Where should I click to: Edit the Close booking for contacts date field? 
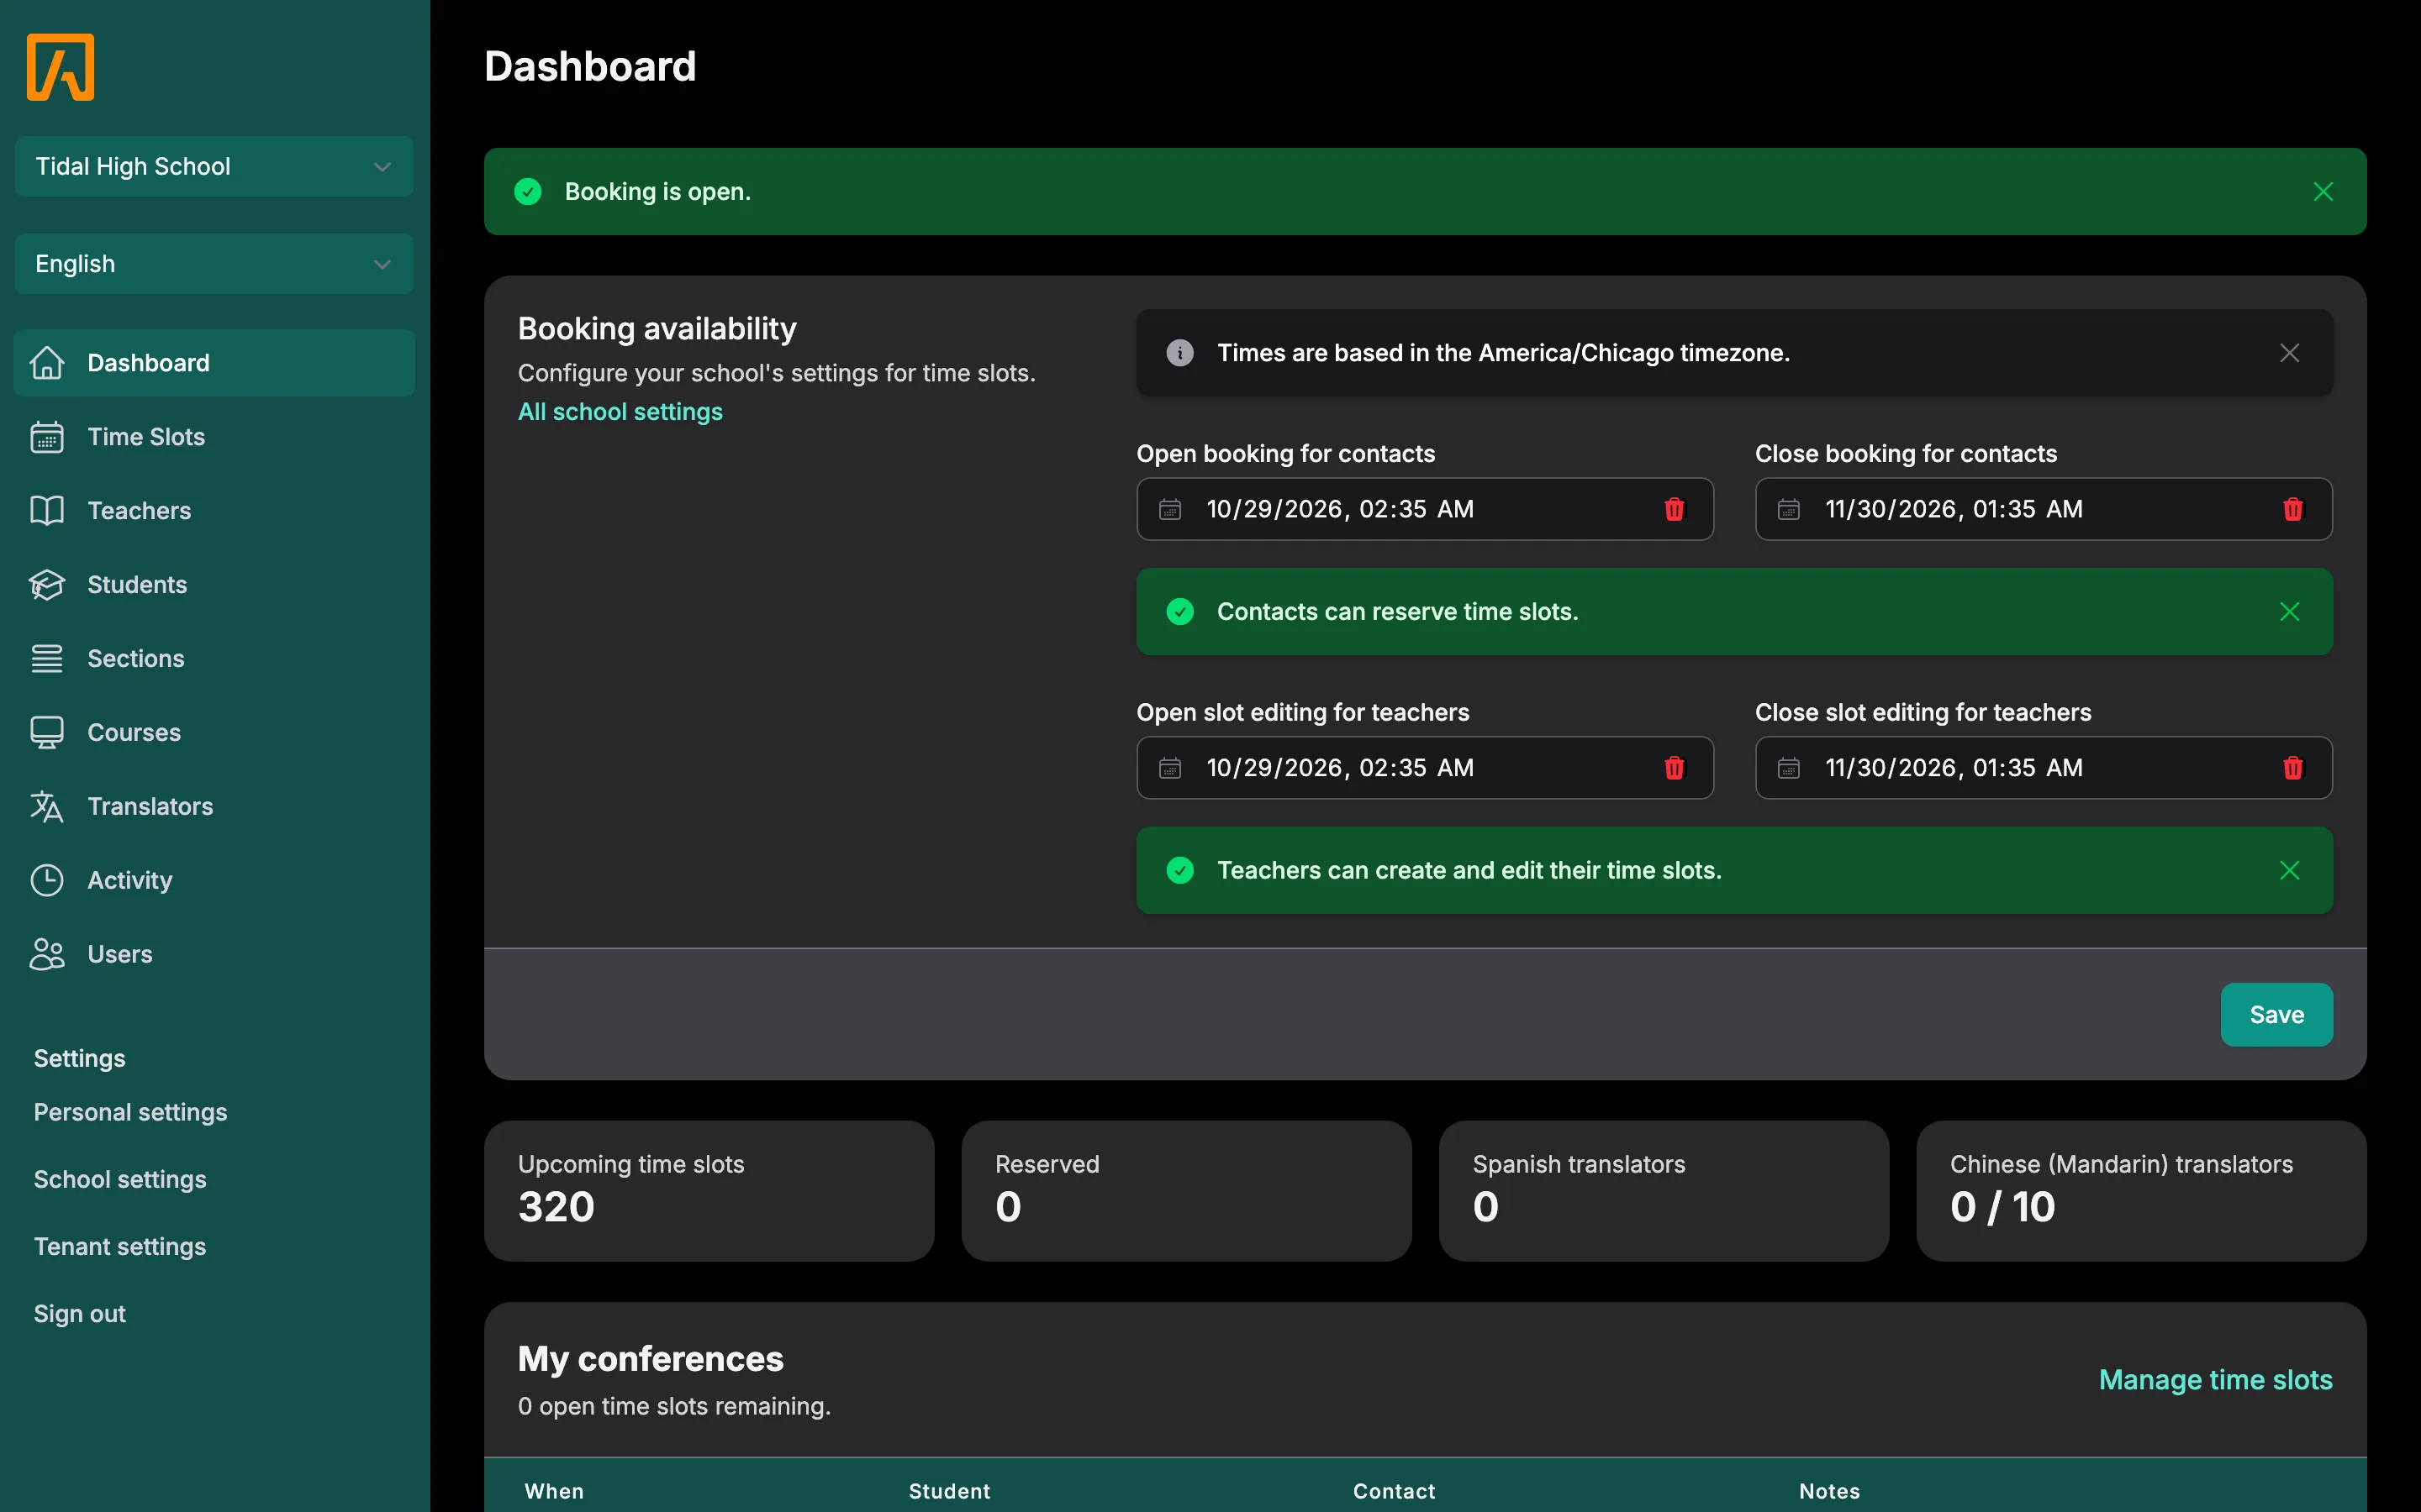(2044, 509)
